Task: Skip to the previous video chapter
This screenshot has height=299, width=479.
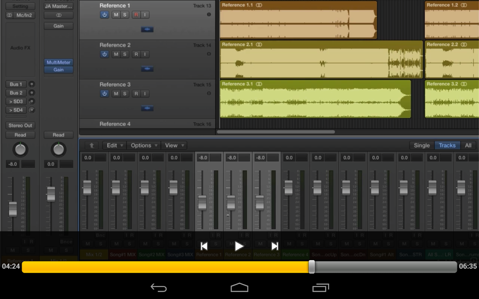Action: tap(204, 246)
